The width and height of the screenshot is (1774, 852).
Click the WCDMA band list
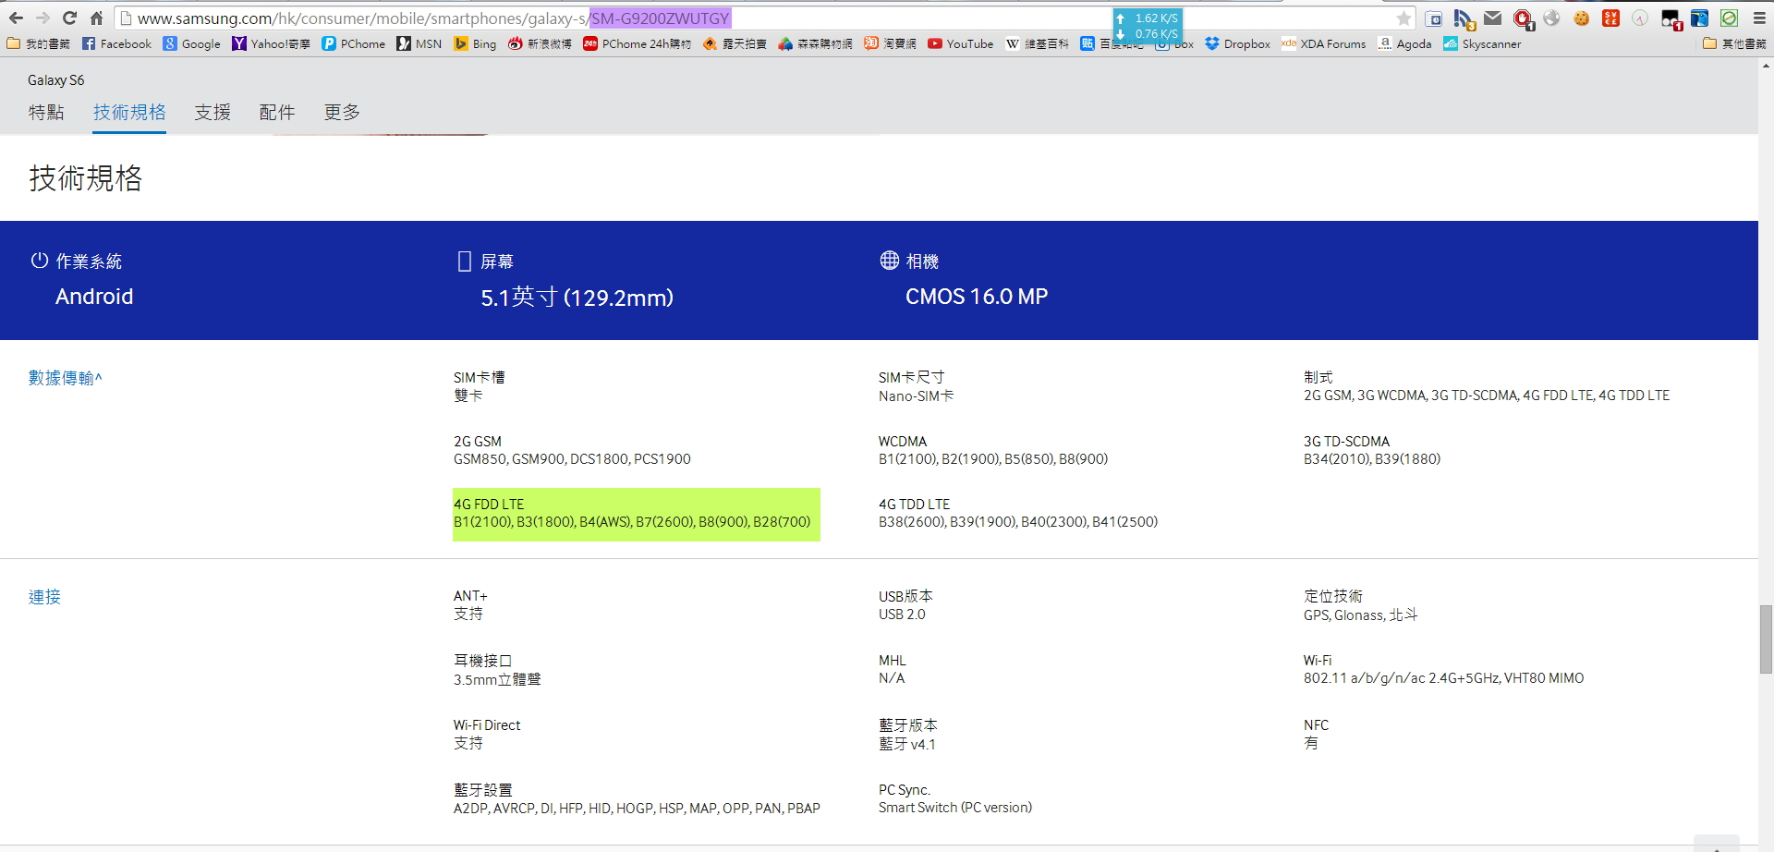pos(993,459)
